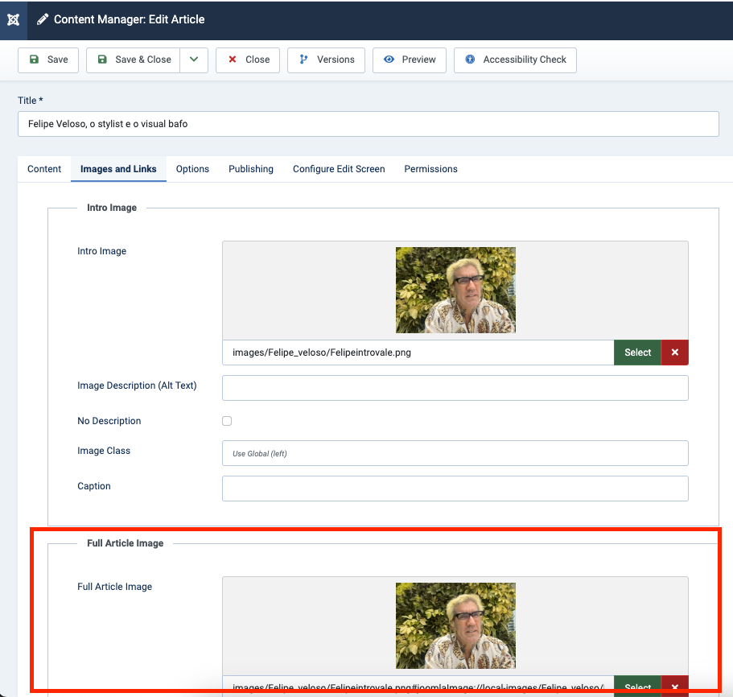This screenshot has width=733, height=697.
Task: Click the Full Article Image thumbnail
Action: click(455, 625)
